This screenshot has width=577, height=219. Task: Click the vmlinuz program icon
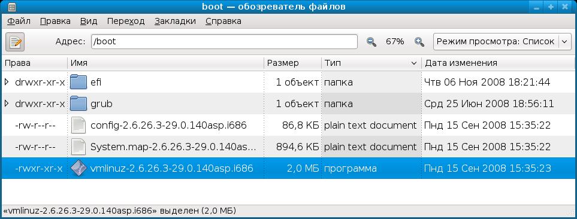click(78, 168)
